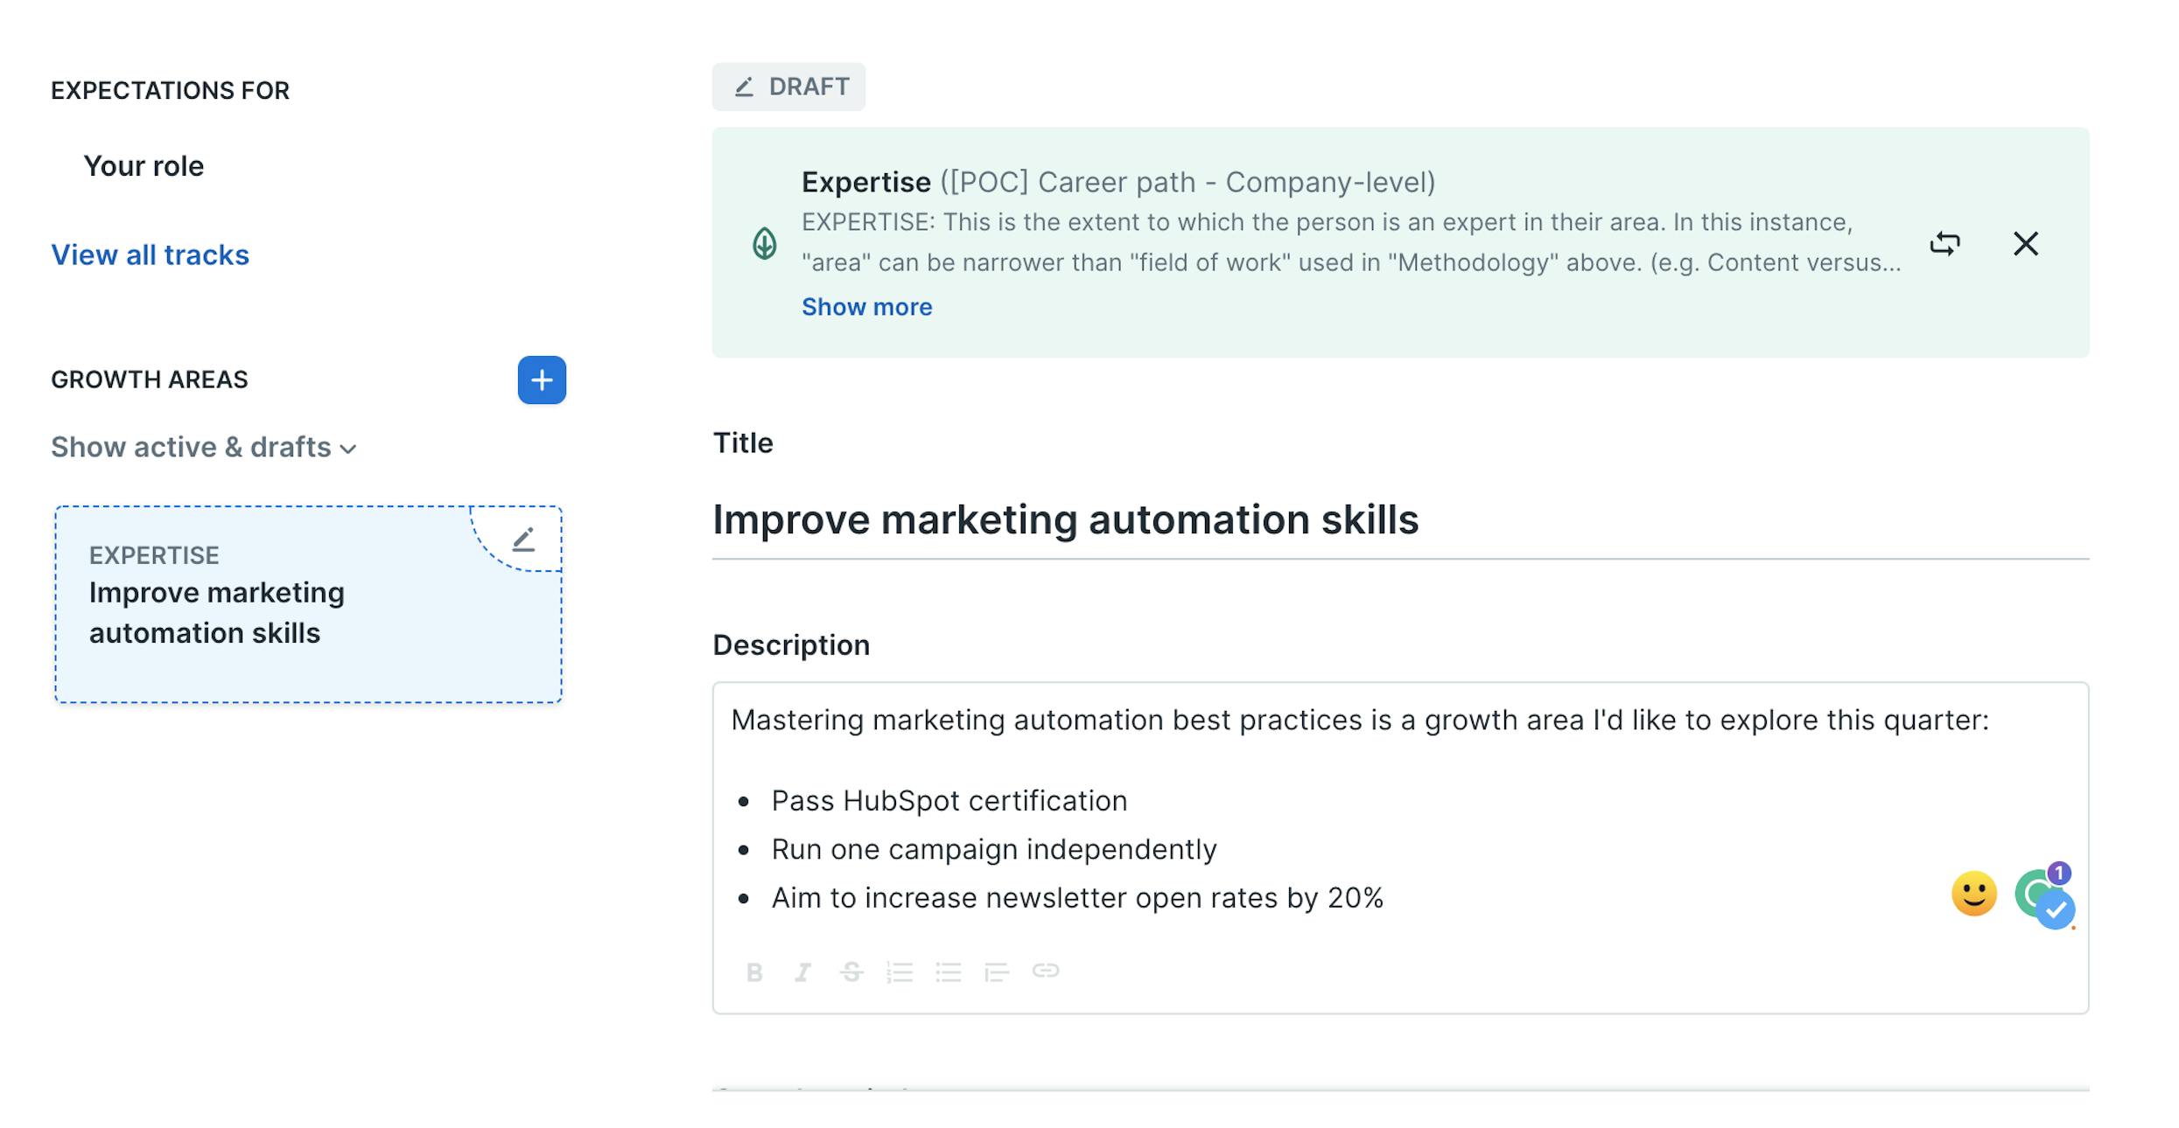Apply strikethrough formatting in description
The image size is (2179, 1128).
pos(851,972)
